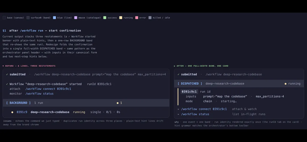Image resolution: width=307 pixels, height=142 pixels.
Task: Click the pink error color swatch
Action: coord(137,18)
